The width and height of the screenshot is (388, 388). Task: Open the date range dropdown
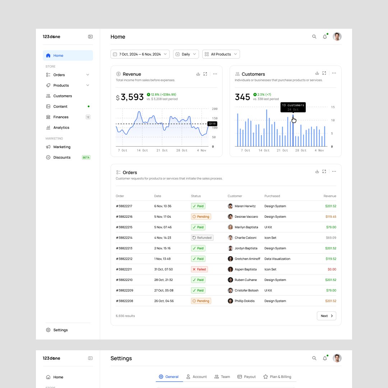click(x=140, y=54)
